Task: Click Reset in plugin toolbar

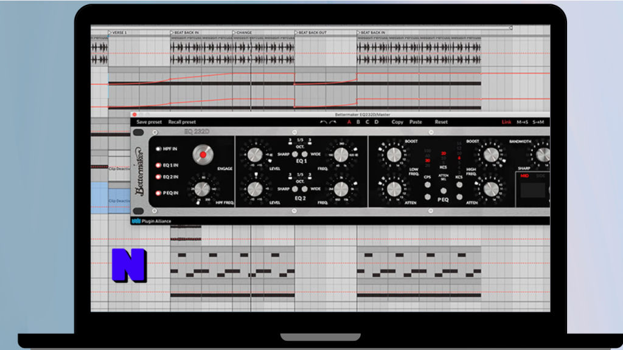Action: [x=441, y=122]
